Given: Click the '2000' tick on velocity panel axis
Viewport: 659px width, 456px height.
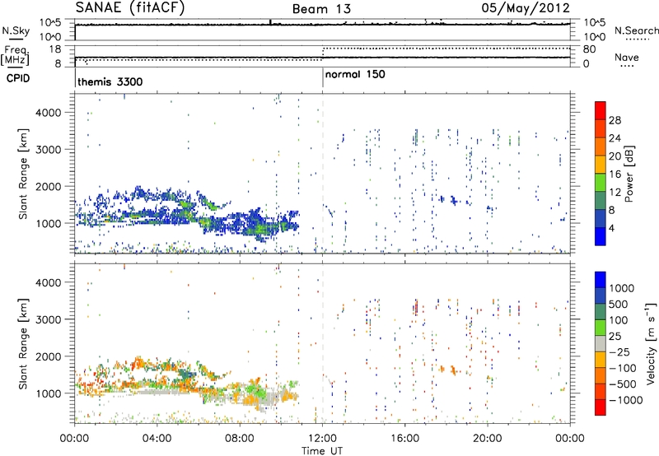Looking at the screenshot, I should [x=49, y=356].
